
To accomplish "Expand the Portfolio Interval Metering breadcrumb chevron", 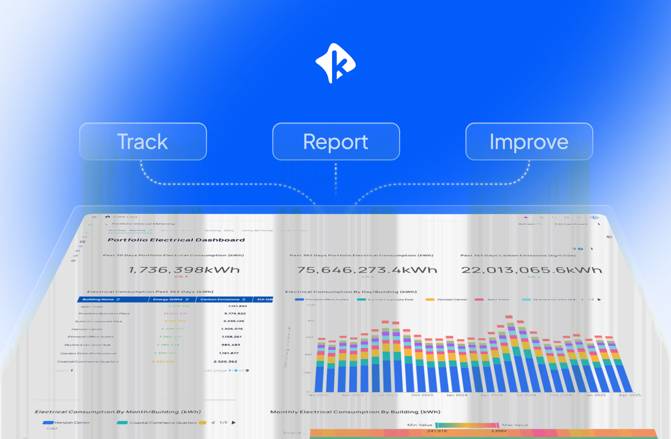I will click(106, 224).
